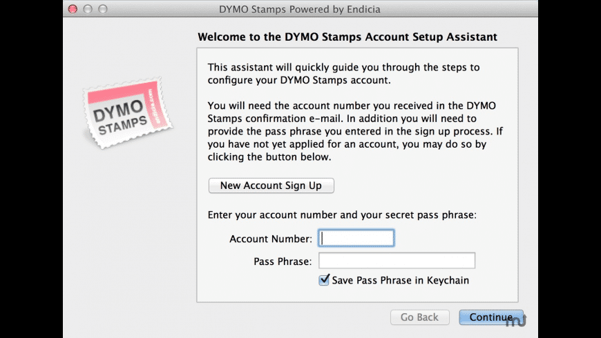Focus the Account Number text field
The width and height of the screenshot is (601, 338).
click(x=356, y=239)
